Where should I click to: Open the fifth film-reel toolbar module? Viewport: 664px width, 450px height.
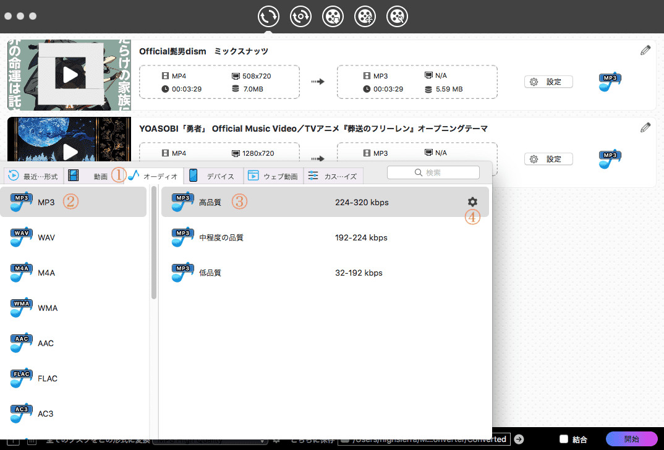[397, 17]
